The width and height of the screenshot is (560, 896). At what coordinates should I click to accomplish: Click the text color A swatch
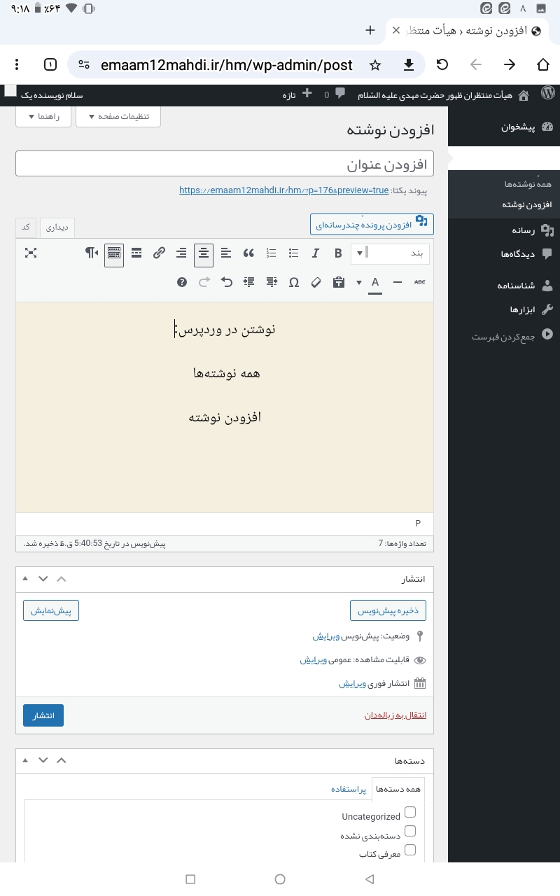click(375, 282)
